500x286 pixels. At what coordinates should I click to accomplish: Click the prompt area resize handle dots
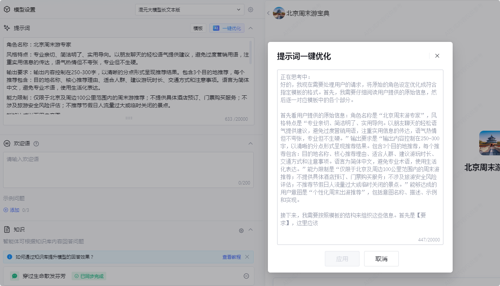pyautogui.click(x=129, y=118)
